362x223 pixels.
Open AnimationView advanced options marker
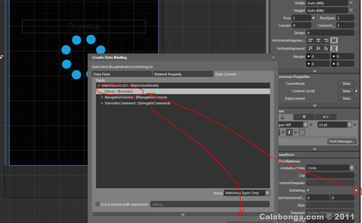coord(356,168)
